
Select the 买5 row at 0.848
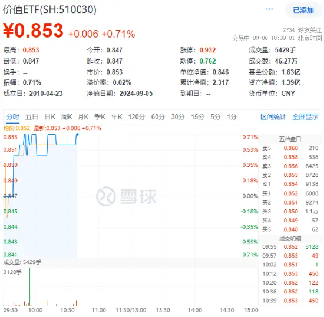click(290, 229)
